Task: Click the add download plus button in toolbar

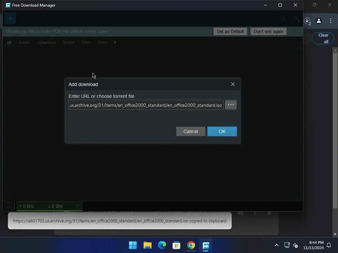Action: (x=10, y=19)
